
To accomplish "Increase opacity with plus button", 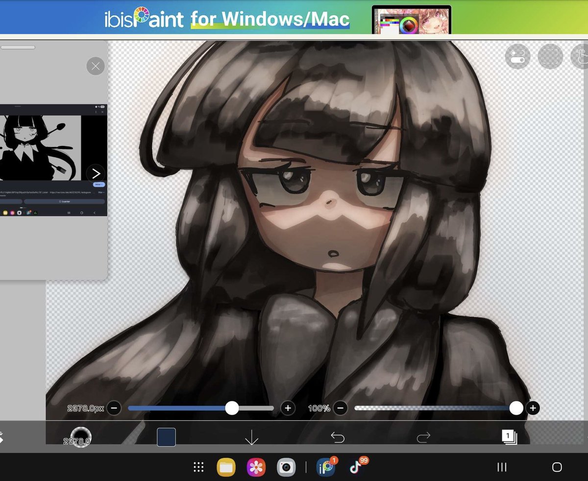I will 533,408.
